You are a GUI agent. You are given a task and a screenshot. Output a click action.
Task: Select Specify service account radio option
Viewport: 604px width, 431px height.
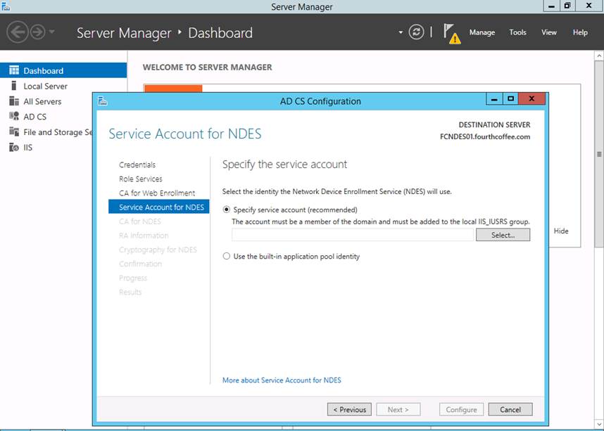coord(227,210)
